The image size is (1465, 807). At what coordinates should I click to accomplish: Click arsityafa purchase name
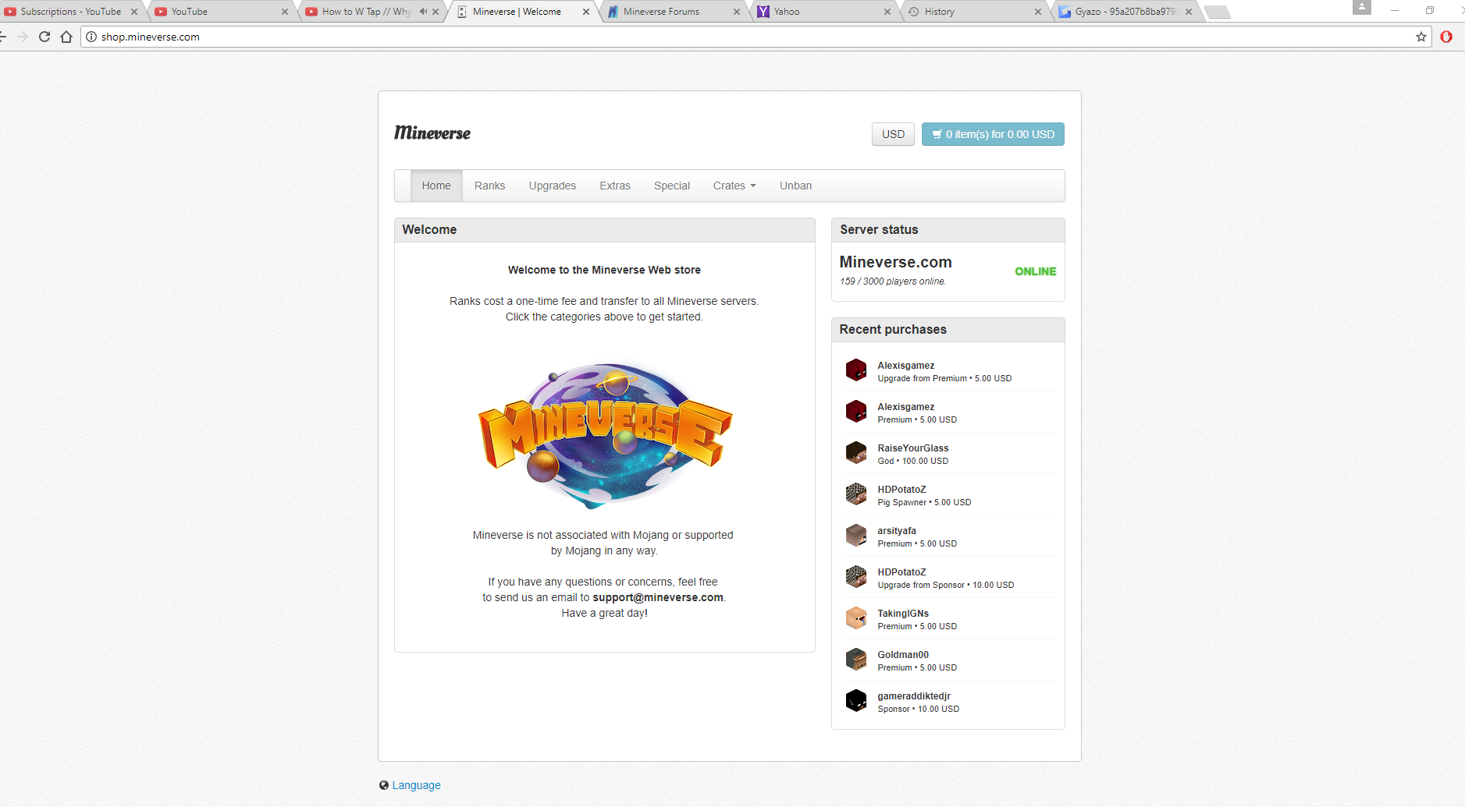[x=897, y=531]
